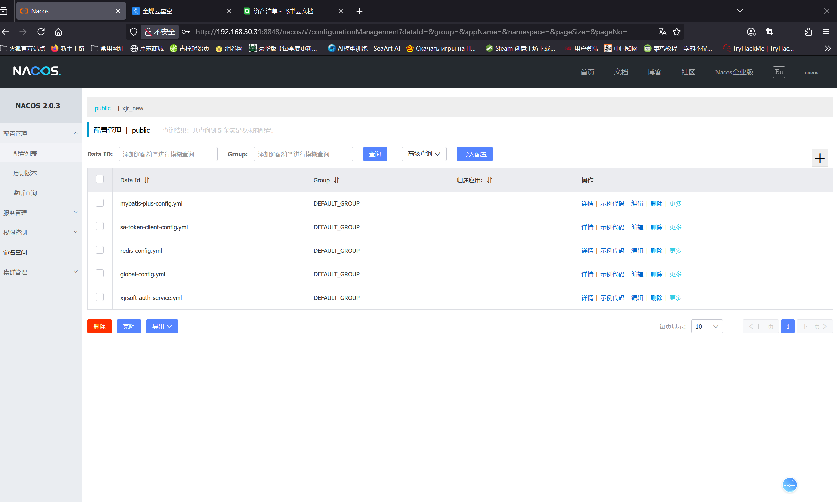Collapse the 配置管理 sidebar section
This screenshot has height=502, width=837.
pos(41,133)
